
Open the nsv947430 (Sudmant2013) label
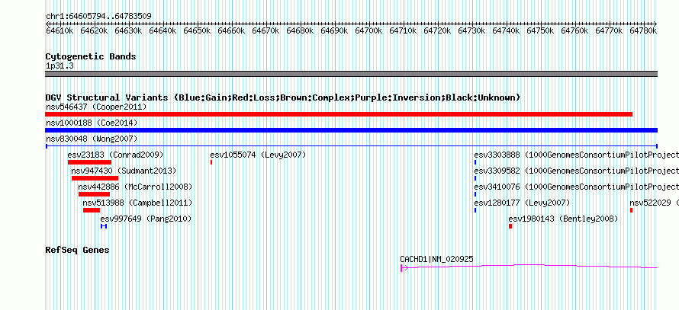(x=124, y=171)
